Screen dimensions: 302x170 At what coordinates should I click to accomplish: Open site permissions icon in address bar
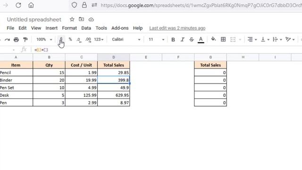(x=94, y=5)
